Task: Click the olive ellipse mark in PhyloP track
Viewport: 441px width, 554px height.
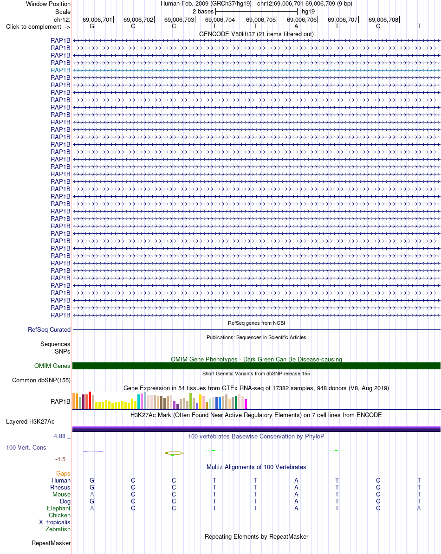Action: [x=174, y=453]
